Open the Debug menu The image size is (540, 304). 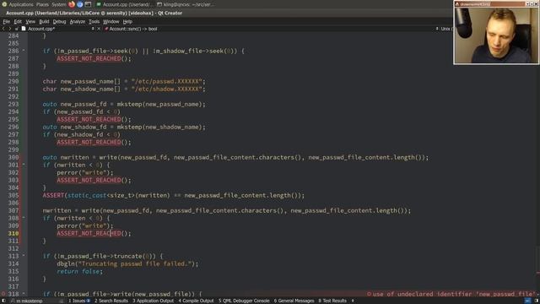[59, 21]
